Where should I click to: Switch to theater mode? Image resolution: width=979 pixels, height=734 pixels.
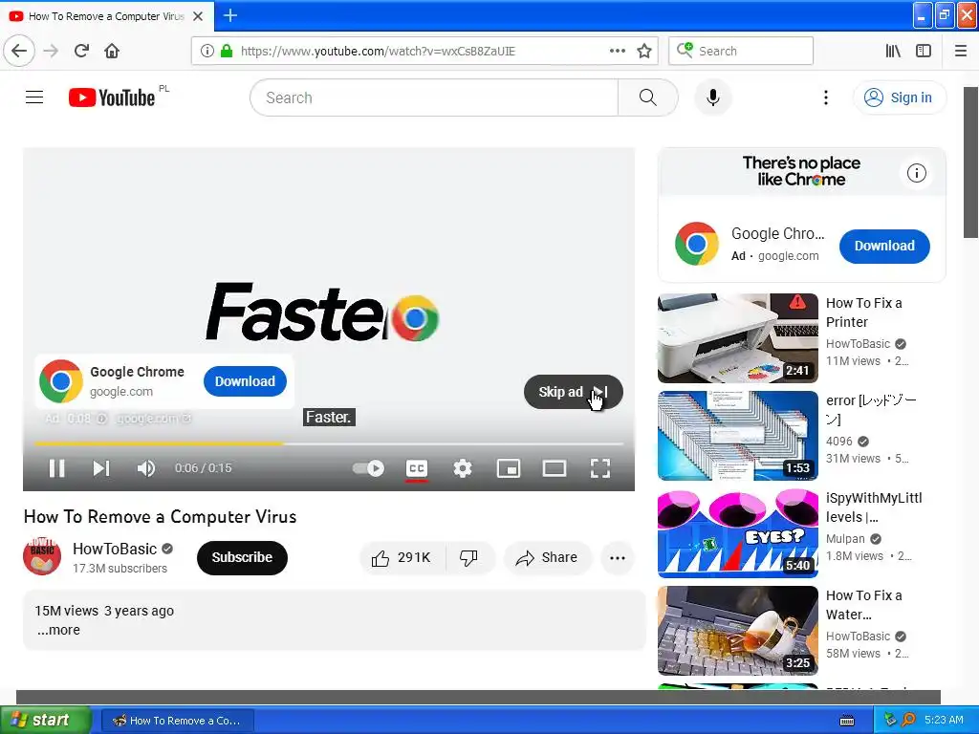[x=555, y=468]
